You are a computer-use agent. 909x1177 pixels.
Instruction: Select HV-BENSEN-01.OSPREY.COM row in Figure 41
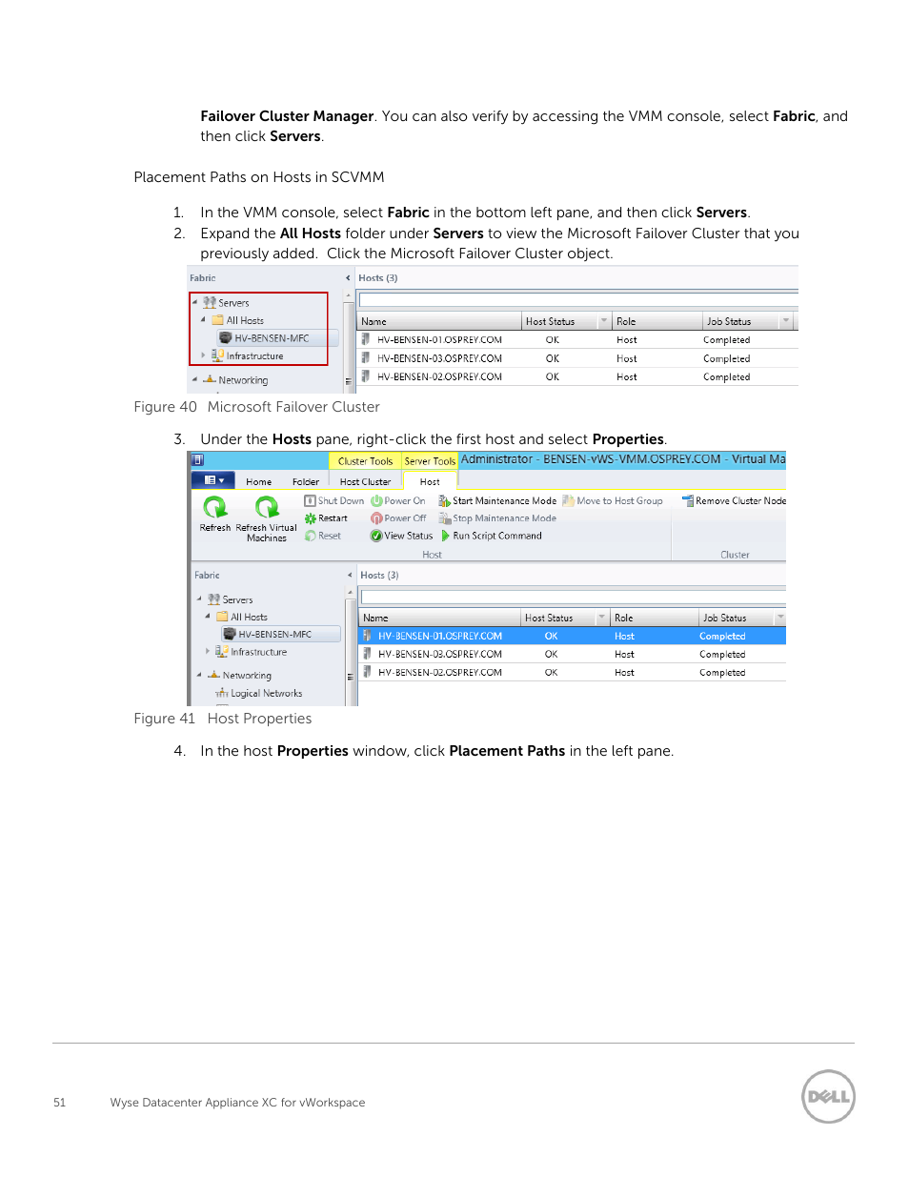click(572, 636)
